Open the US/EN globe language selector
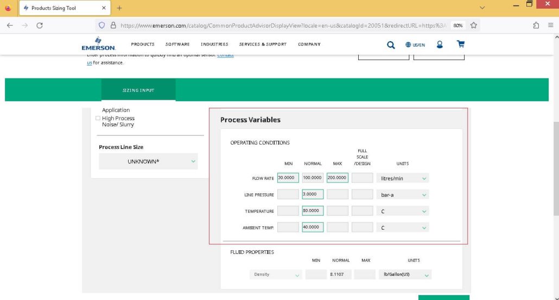The height and width of the screenshot is (300, 559). click(415, 45)
